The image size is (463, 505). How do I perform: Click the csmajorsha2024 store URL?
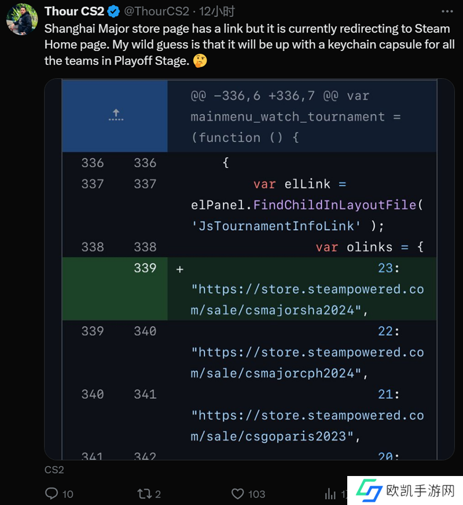307,300
